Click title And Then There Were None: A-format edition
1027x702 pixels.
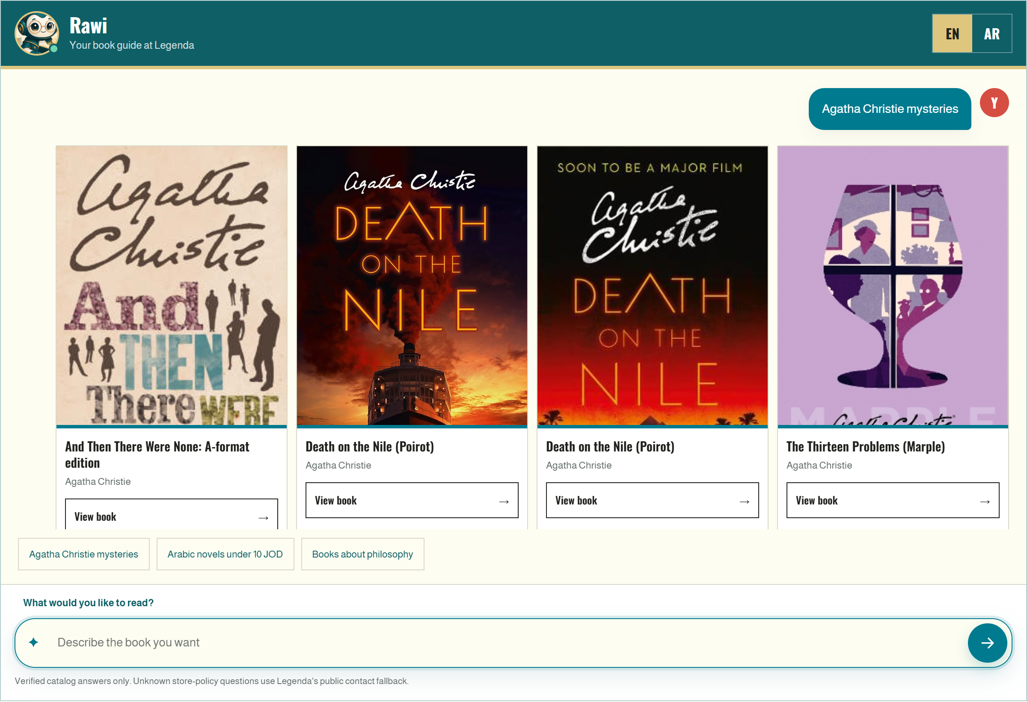coord(157,455)
